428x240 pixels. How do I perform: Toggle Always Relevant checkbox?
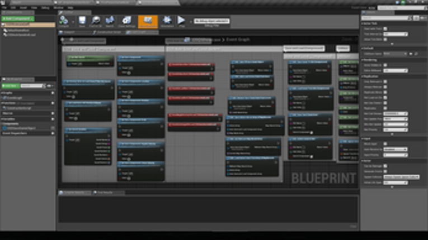385,87
